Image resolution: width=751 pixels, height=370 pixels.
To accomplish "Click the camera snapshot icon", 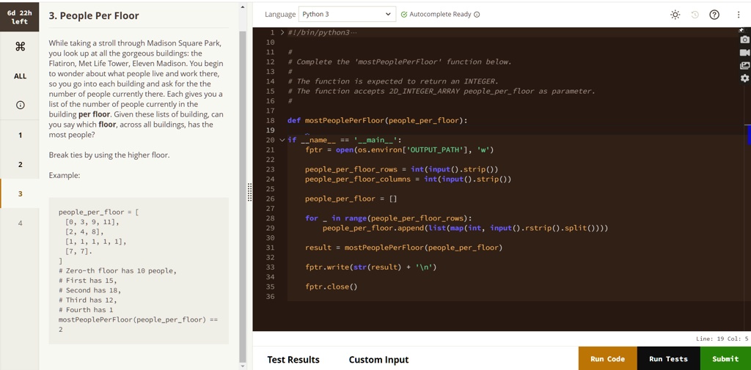I will point(745,40).
